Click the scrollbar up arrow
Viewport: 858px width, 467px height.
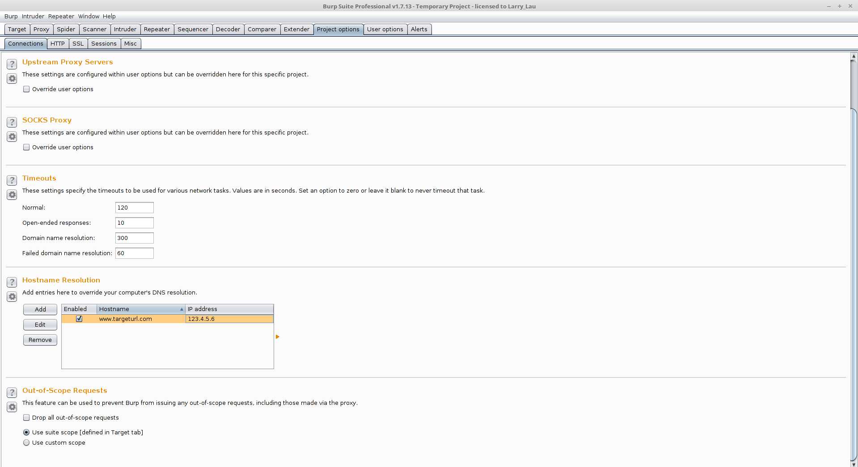854,56
